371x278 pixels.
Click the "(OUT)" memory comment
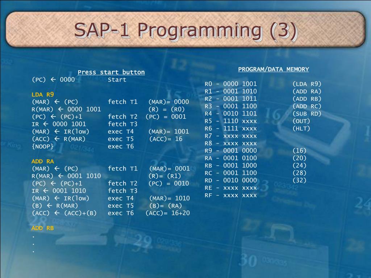pyautogui.click(x=301, y=121)
